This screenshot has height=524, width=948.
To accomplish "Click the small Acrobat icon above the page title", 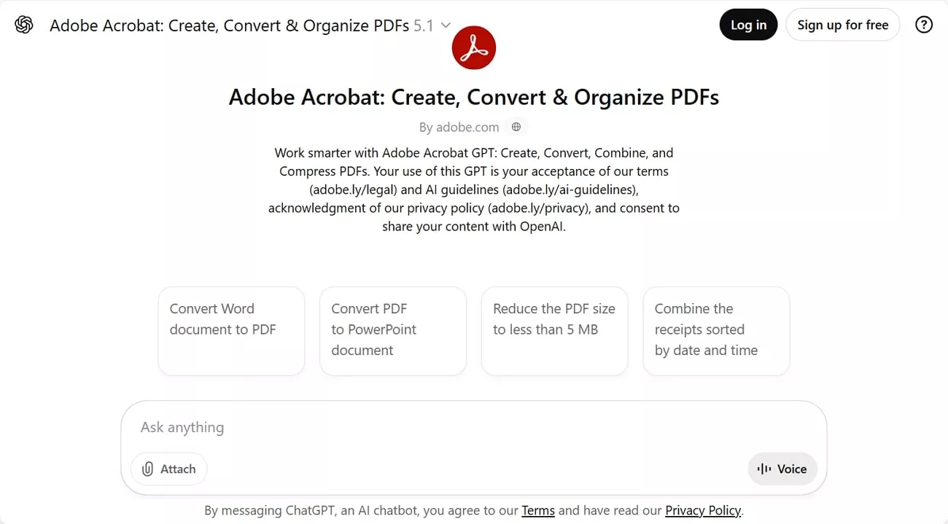I will pos(474,47).
